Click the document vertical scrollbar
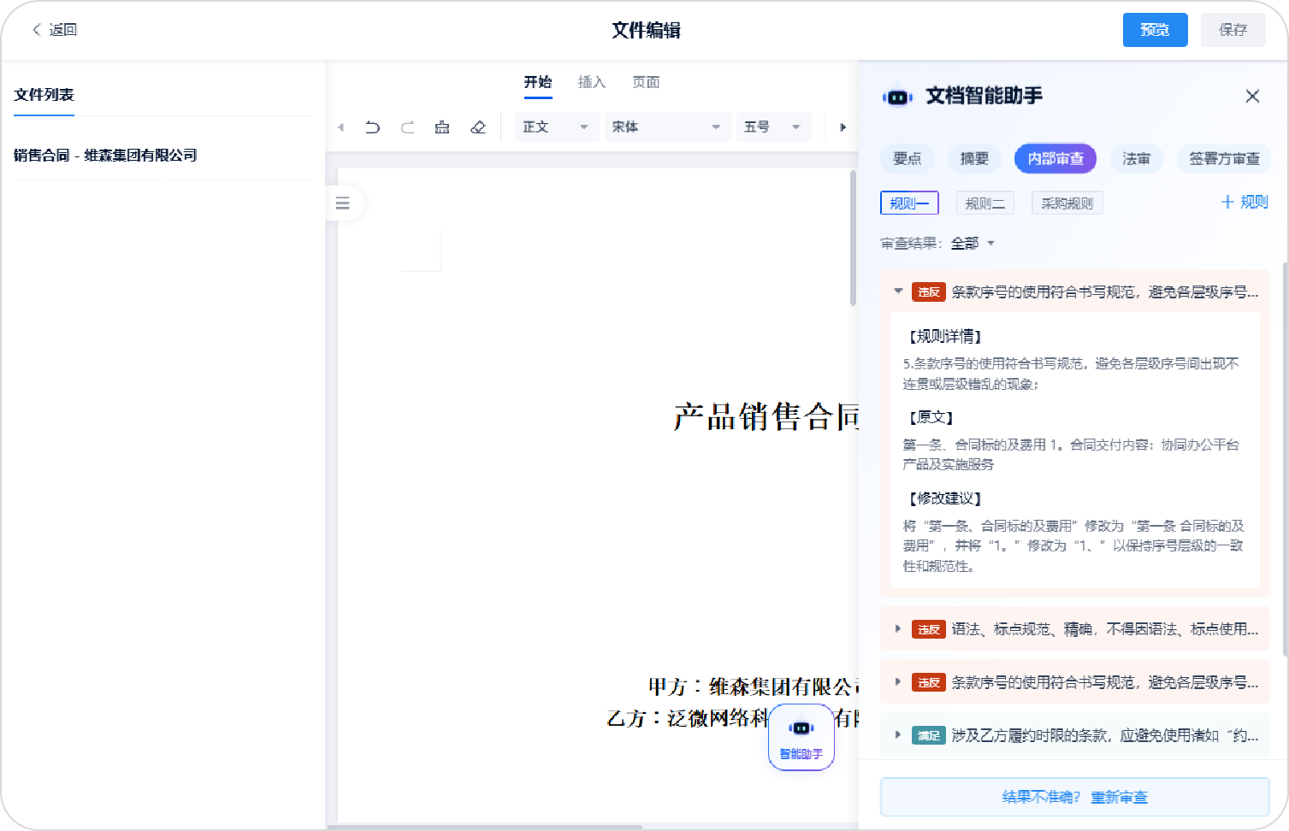The width and height of the screenshot is (1289, 831). pyautogui.click(x=853, y=239)
